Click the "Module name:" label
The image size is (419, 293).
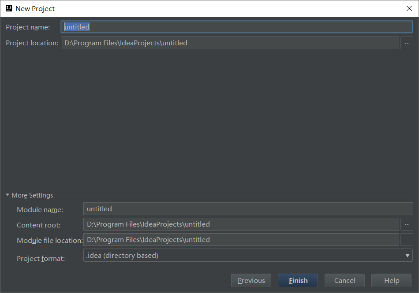[x=40, y=209]
